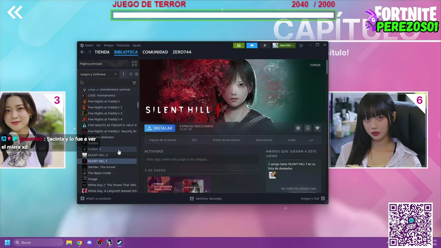The image size is (441, 248).
Task: Open more options ellipsis in game tabs
Action: coord(311,140)
